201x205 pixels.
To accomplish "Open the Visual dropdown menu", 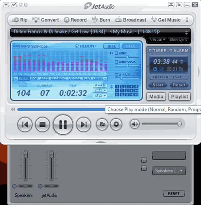I will 158,39.
